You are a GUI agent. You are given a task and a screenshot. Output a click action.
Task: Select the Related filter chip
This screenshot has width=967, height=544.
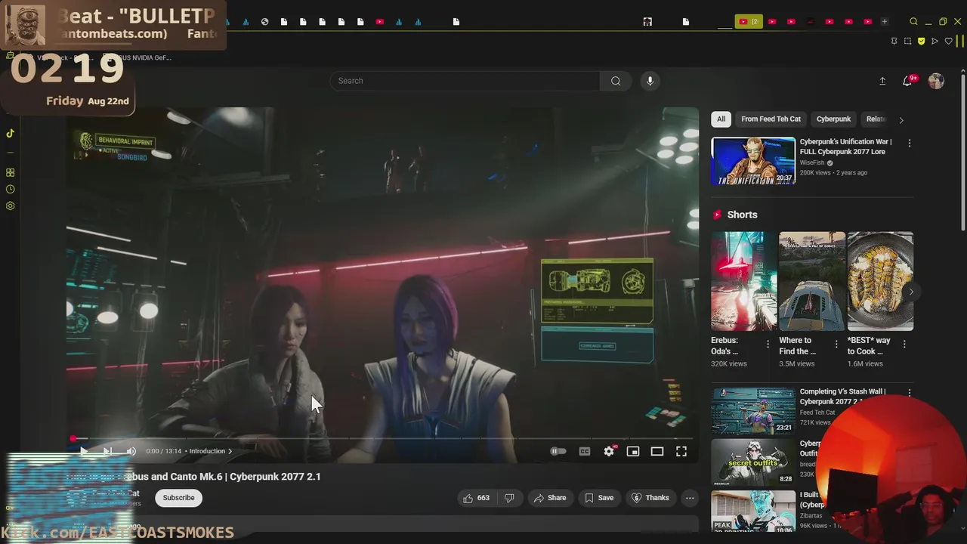tap(875, 119)
